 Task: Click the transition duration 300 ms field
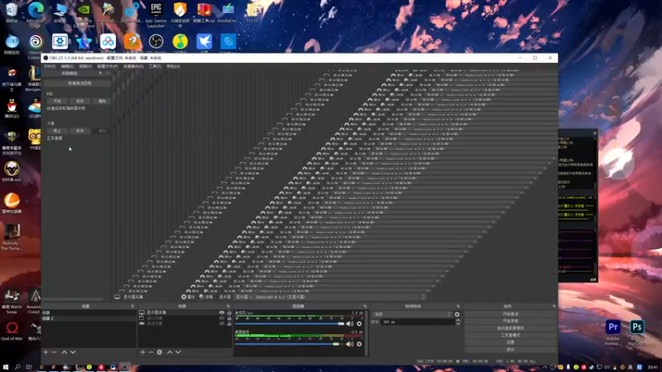click(x=417, y=322)
